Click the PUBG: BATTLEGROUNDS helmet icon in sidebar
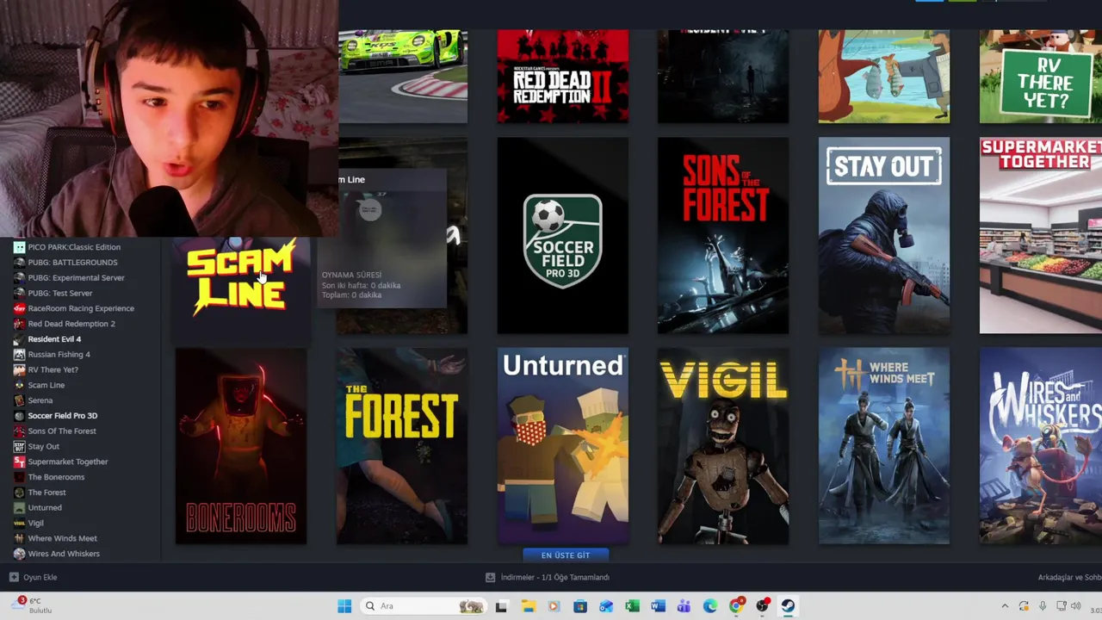Image resolution: width=1102 pixels, height=620 pixels. pyautogui.click(x=19, y=263)
